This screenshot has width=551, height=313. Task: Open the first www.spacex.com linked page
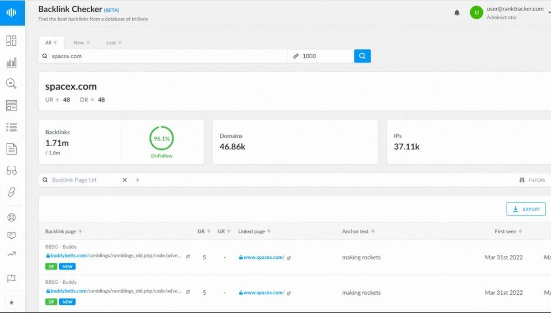pos(262,257)
